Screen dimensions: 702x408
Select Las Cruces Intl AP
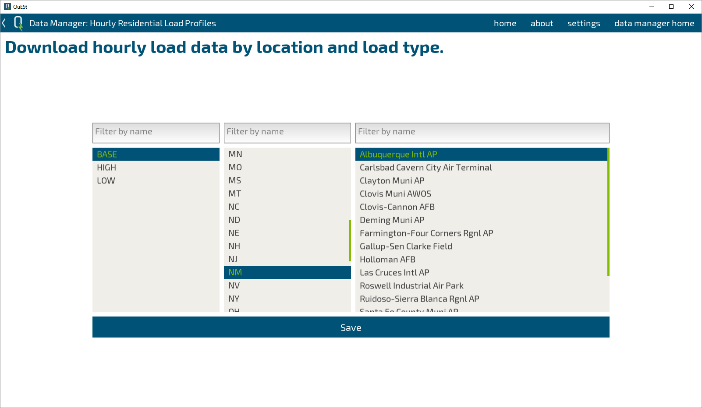[481, 272]
